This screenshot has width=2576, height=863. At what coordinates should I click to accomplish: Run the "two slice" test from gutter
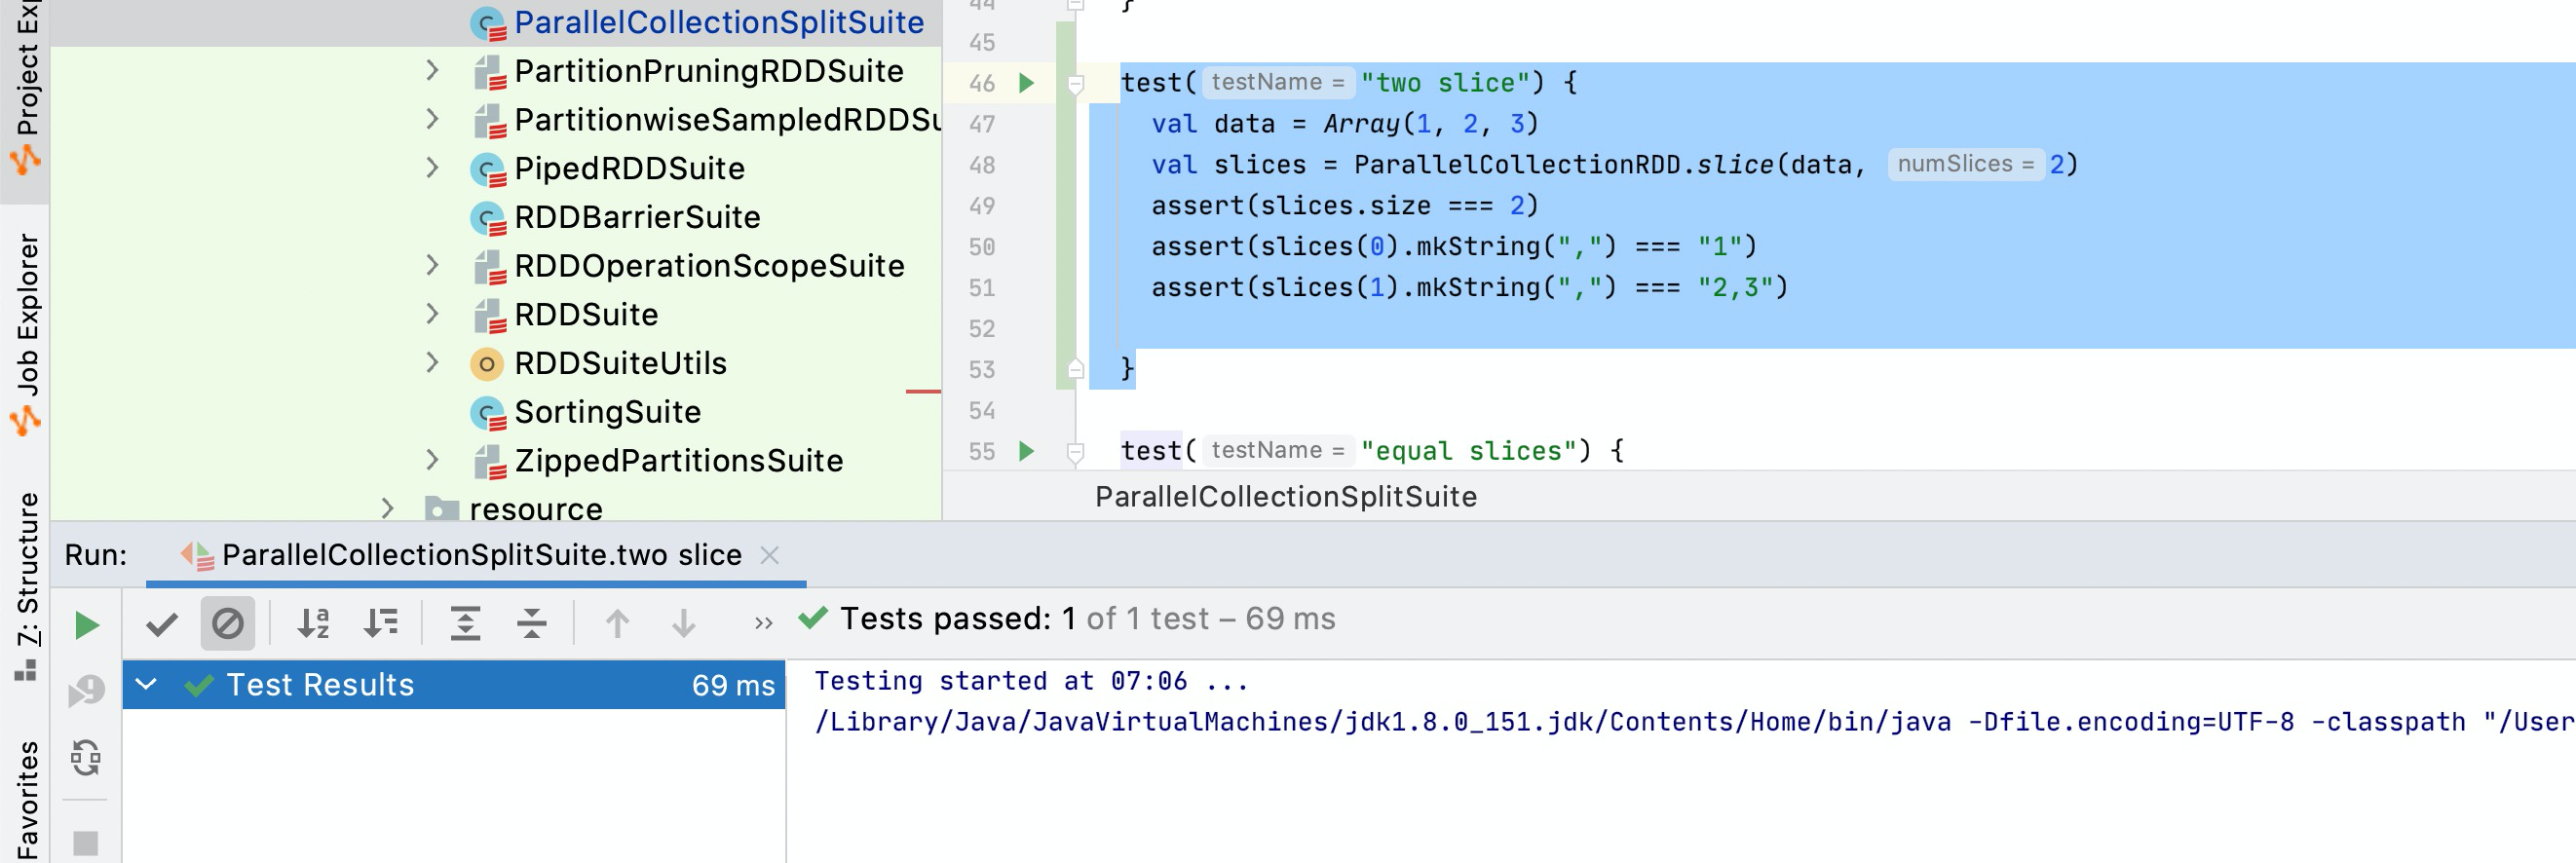point(1026,83)
